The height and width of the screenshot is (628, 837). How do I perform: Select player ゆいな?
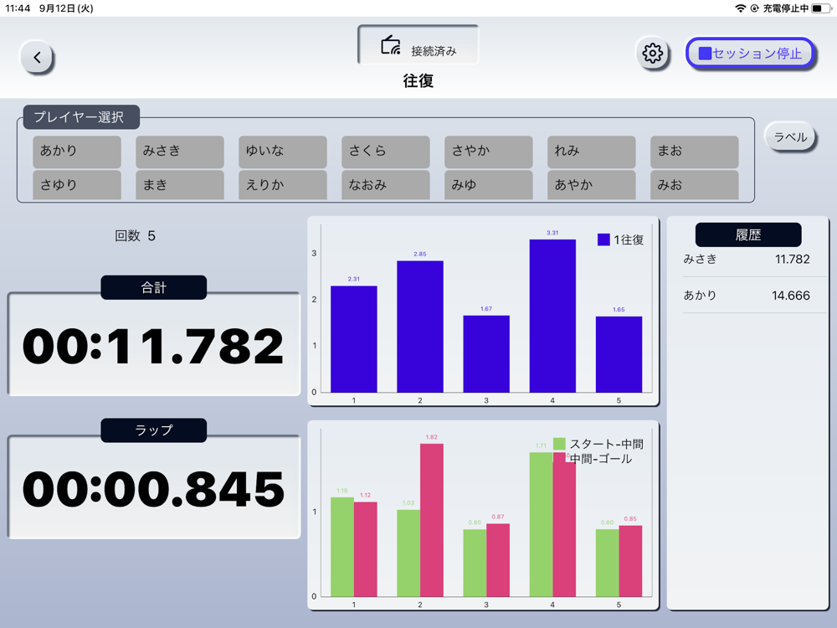point(283,152)
